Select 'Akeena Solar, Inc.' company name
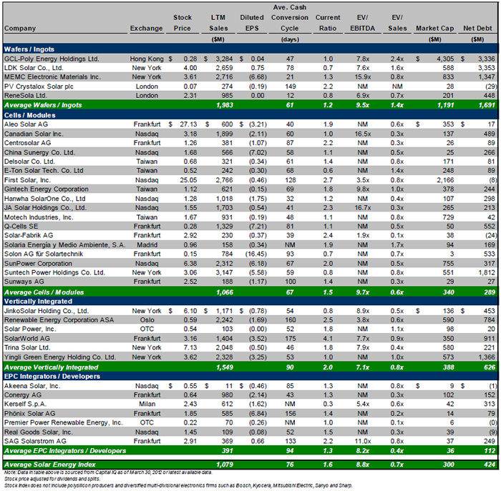 [32, 386]
